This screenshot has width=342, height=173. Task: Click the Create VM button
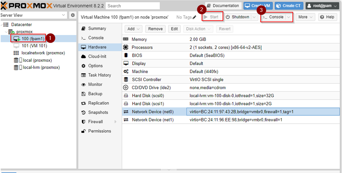coord(258,6)
